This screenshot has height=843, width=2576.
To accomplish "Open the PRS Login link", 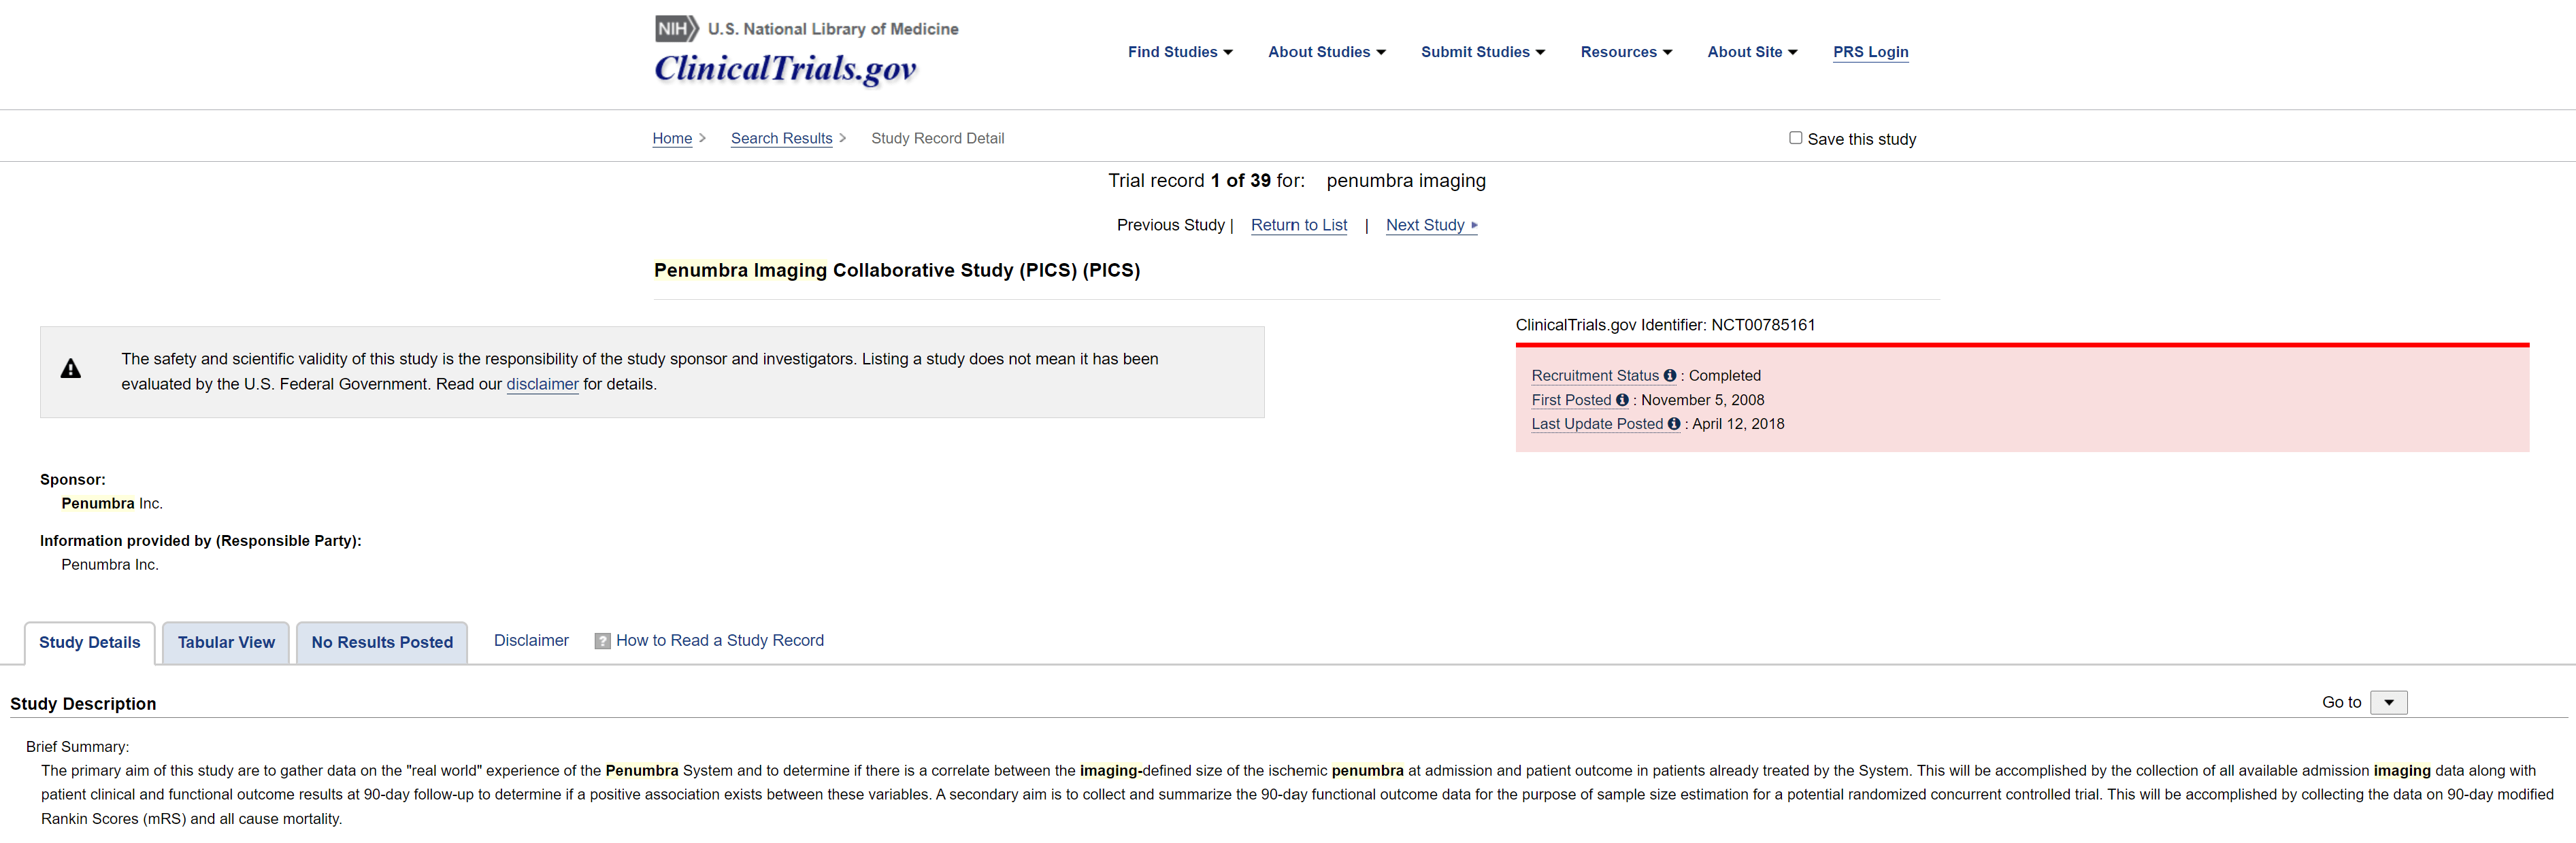I will click(1870, 52).
